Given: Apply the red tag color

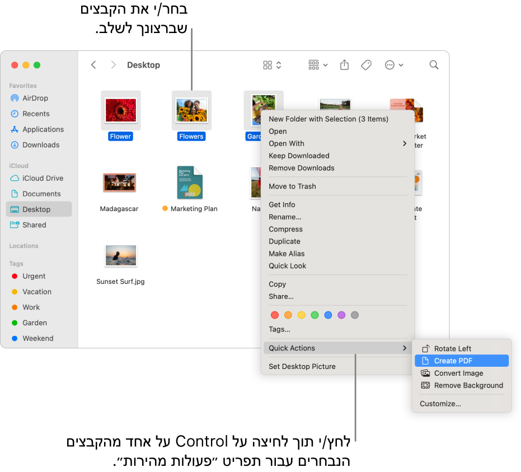Looking at the screenshot, I should pos(275,315).
